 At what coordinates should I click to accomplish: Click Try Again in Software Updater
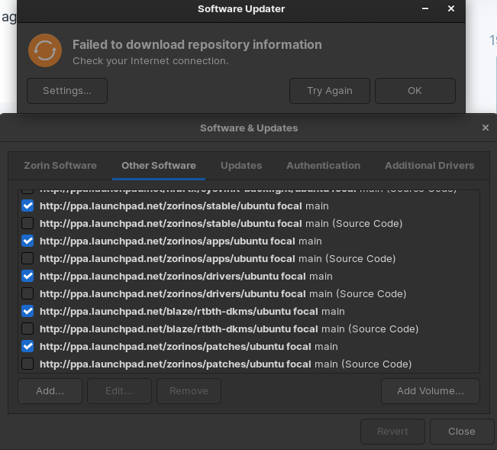[x=330, y=91]
